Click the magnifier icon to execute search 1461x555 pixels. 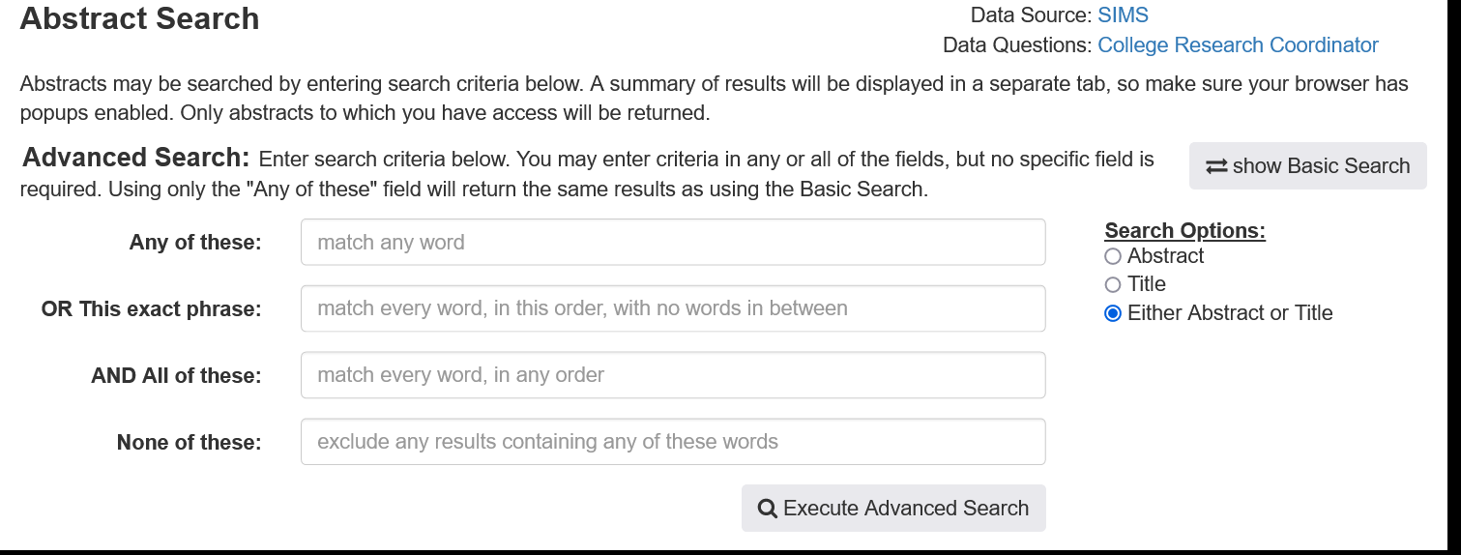pyautogui.click(x=768, y=509)
